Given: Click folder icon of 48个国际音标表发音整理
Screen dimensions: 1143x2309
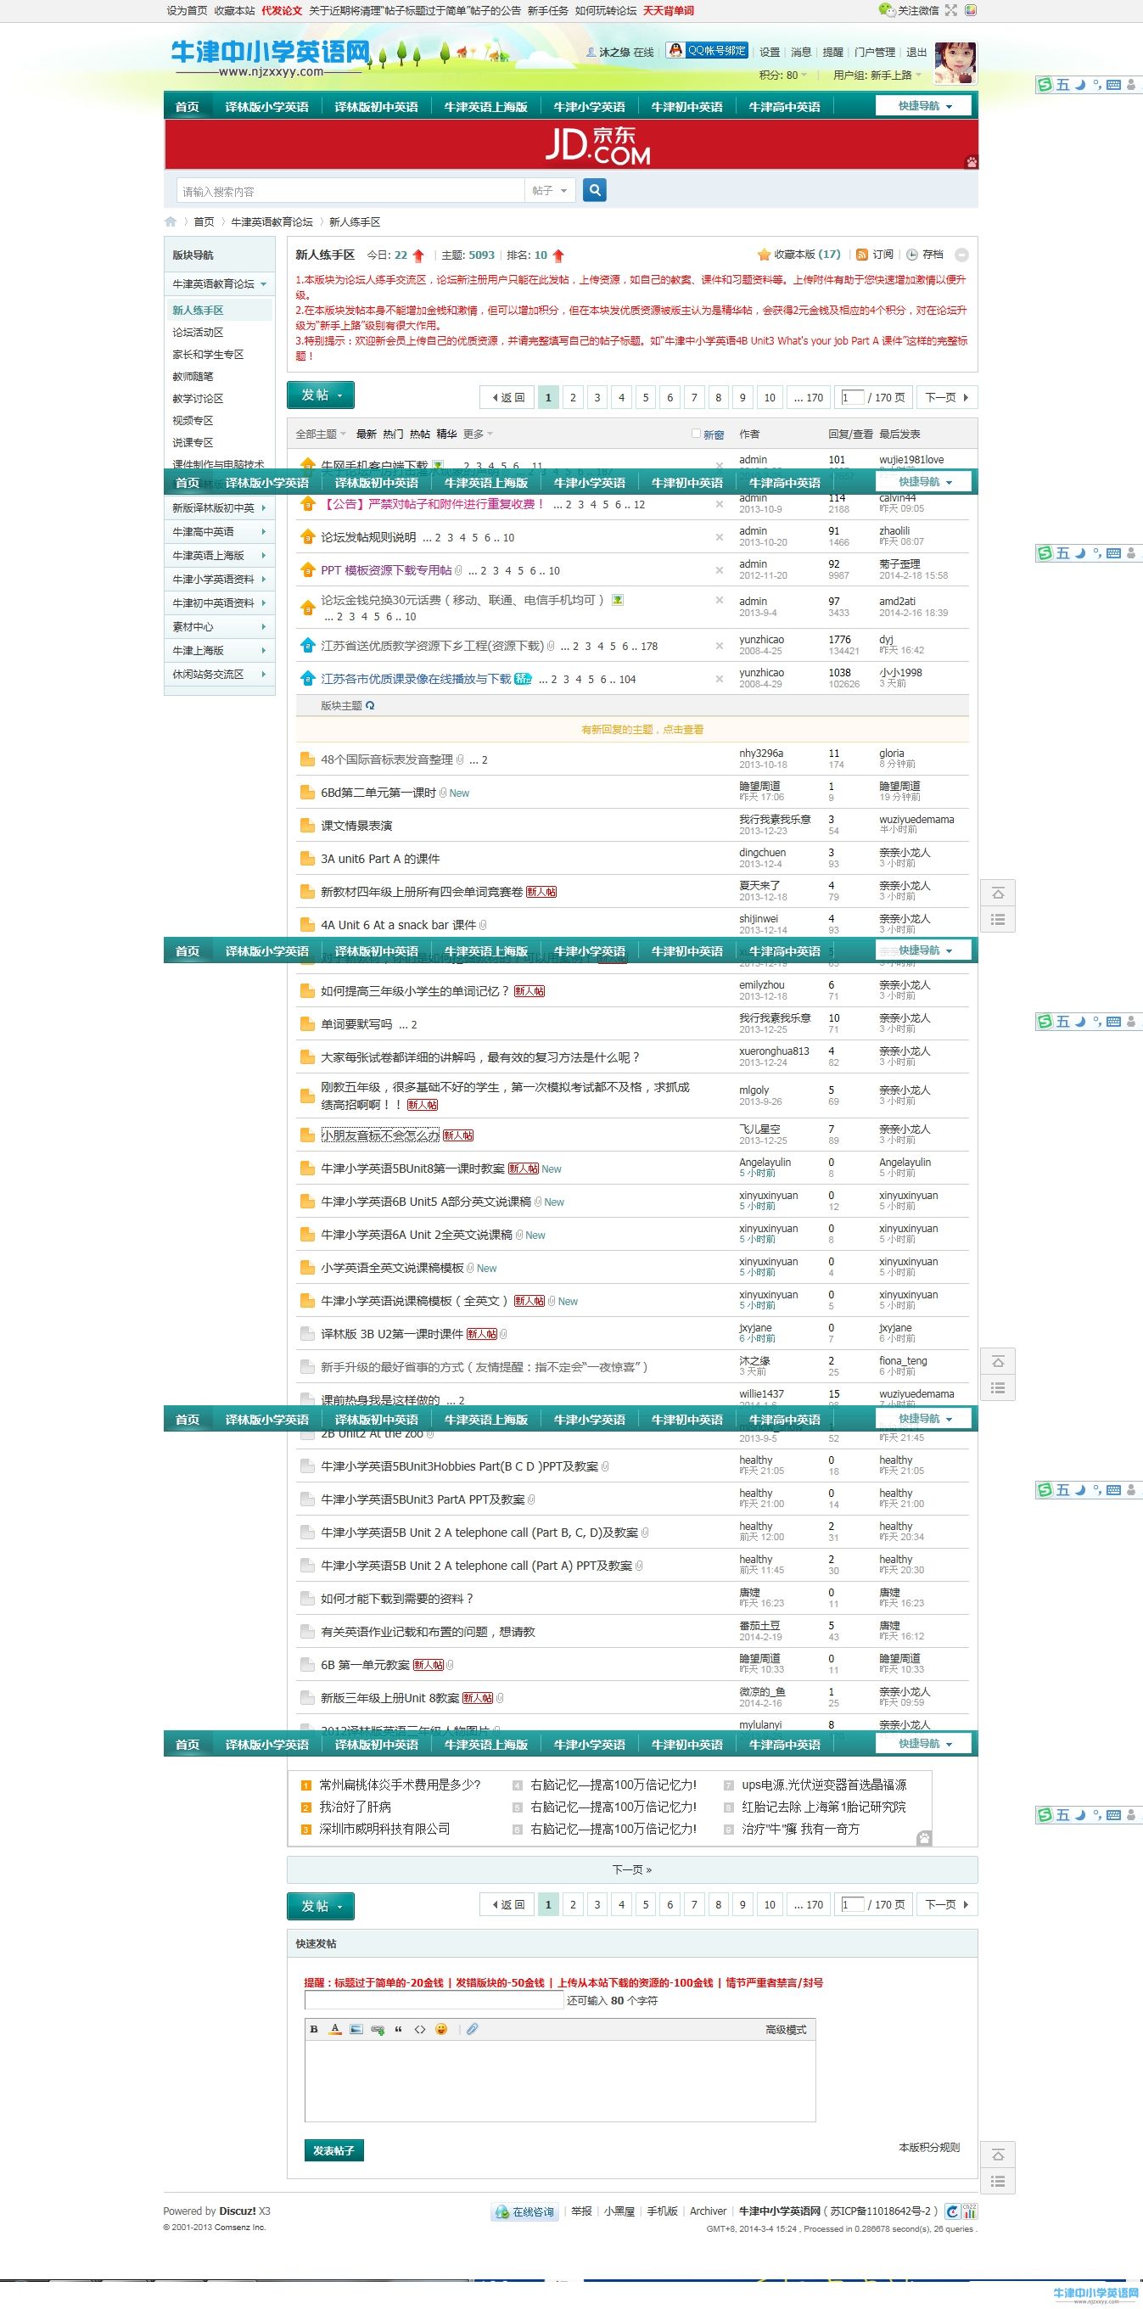Looking at the screenshot, I should [x=307, y=759].
